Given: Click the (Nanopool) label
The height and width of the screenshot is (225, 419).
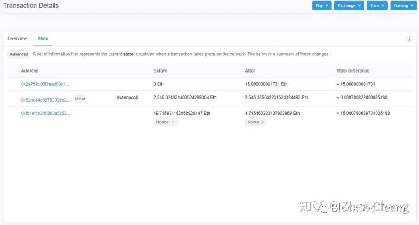Looking at the screenshot, I should coord(127,97).
